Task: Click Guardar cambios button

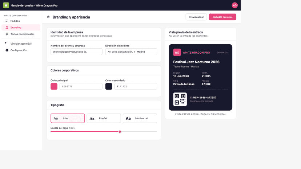Action: tap(222, 17)
